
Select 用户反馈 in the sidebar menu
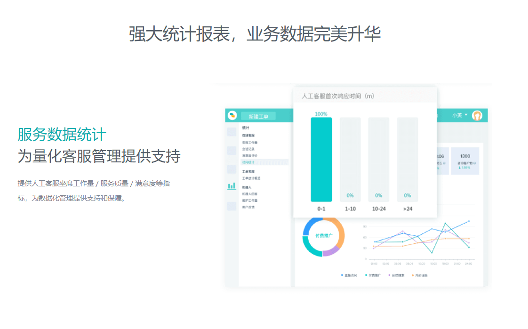tap(248, 207)
